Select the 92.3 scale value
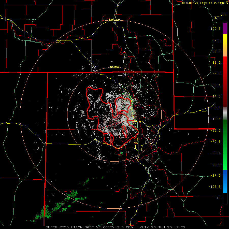Viewport: 229px width, 229px height. (217, 40)
